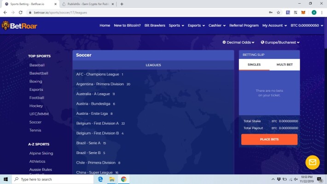
Task: Open the Windows notification center
Action: click(320, 179)
